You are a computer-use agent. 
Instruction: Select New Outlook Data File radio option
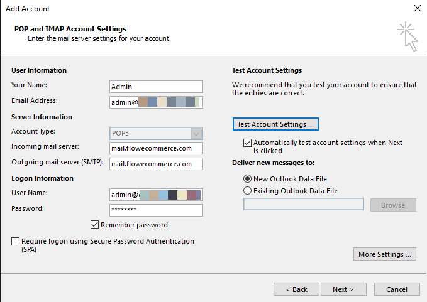pos(247,179)
